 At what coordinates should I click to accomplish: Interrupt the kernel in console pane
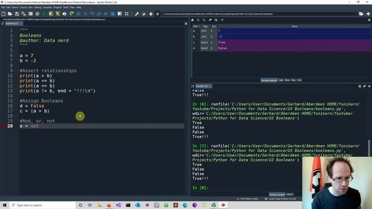coord(360,87)
